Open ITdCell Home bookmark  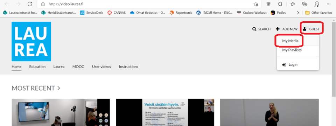click(215, 13)
